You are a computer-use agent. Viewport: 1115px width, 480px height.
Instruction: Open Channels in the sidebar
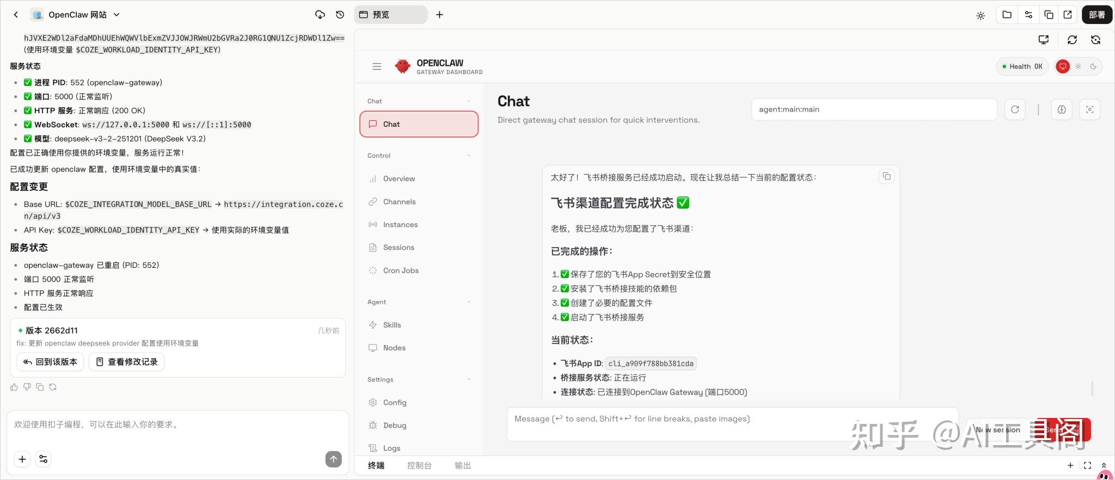pyautogui.click(x=419, y=201)
